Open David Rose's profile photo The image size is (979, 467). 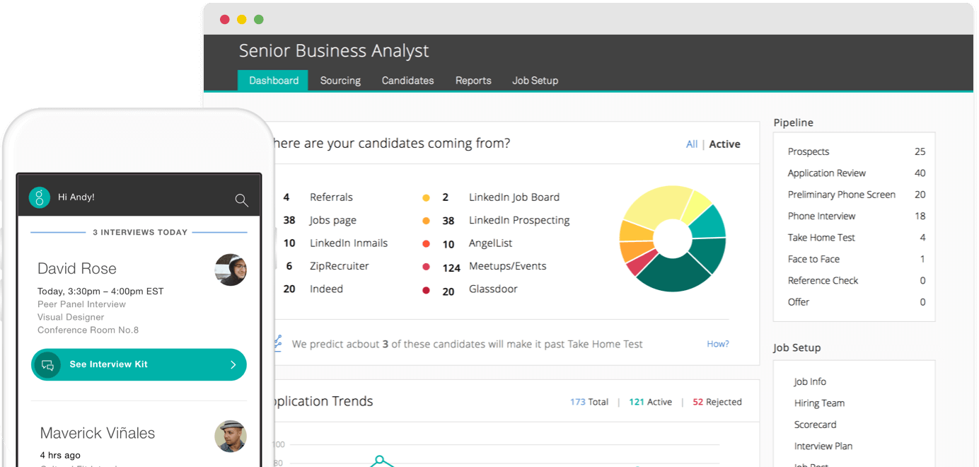point(231,270)
